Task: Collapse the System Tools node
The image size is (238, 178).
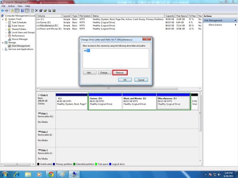Action: [3, 19]
